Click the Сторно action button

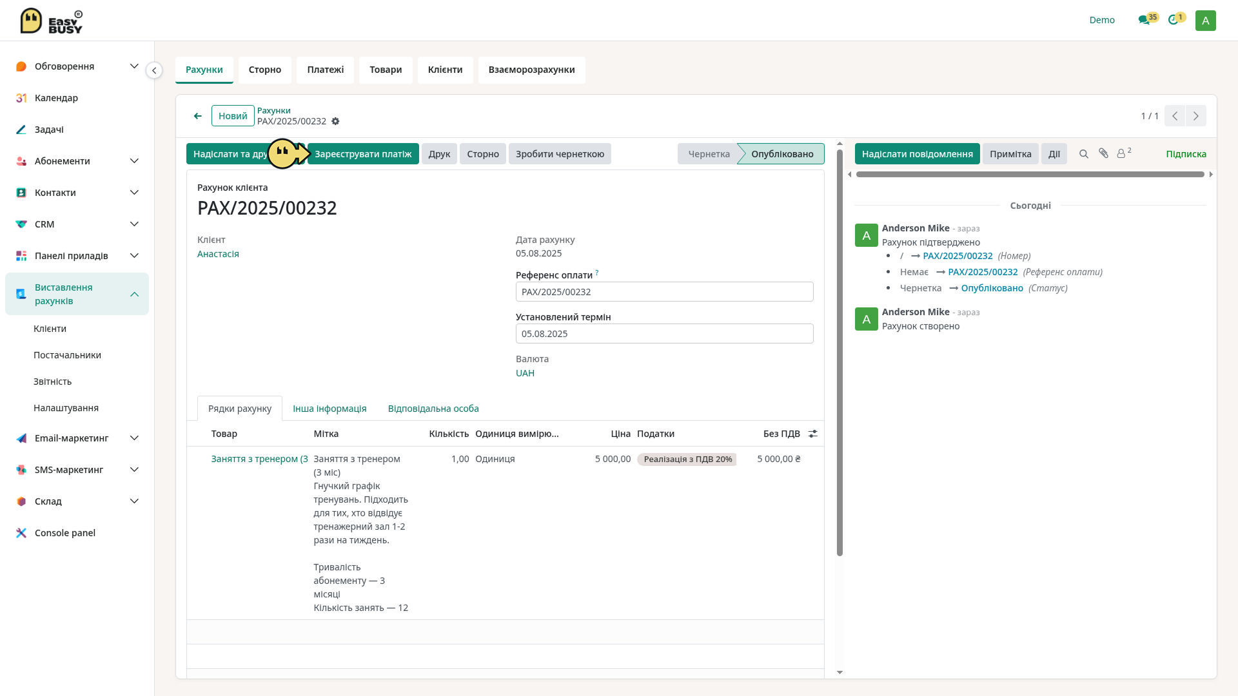pyautogui.click(x=483, y=154)
